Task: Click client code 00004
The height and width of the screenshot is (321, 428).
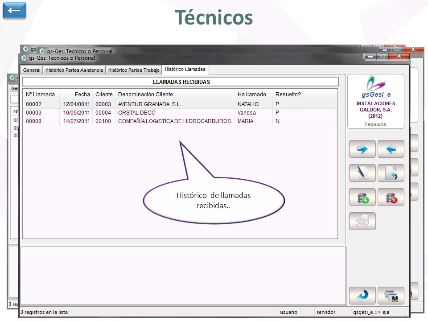Action: click(103, 113)
